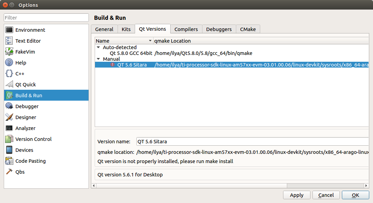Viewport: 373px width, 203px height.
Task: Click the Name column sort arrow
Action: pos(150,41)
